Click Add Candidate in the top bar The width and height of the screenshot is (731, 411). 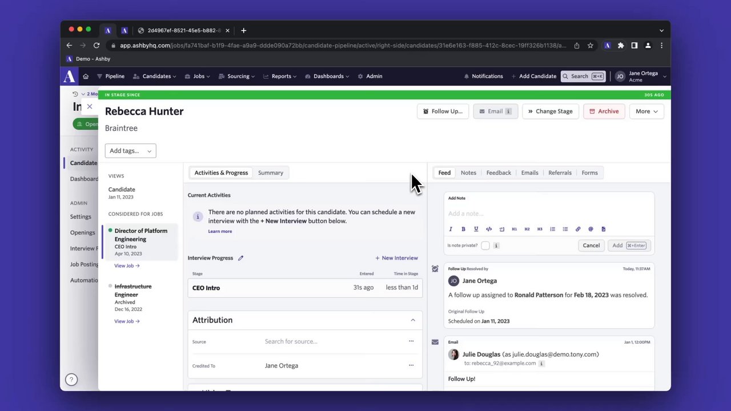[533, 76]
